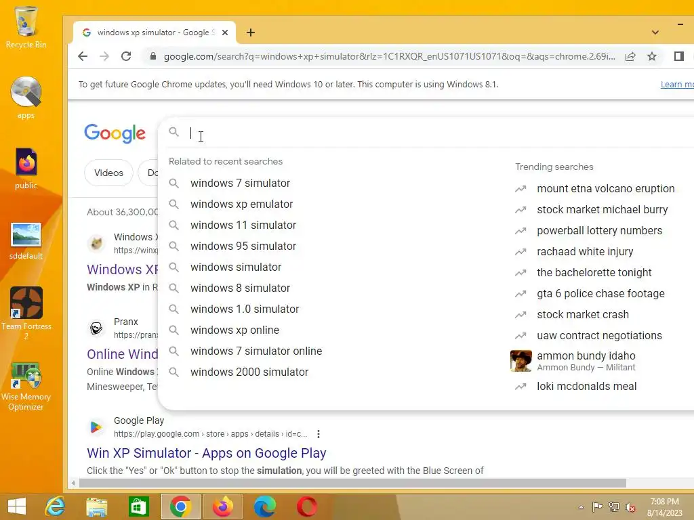Choose suggestion windows 7 simulator
The width and height of the screenshot is (694, 520).
tap(240, 183)
